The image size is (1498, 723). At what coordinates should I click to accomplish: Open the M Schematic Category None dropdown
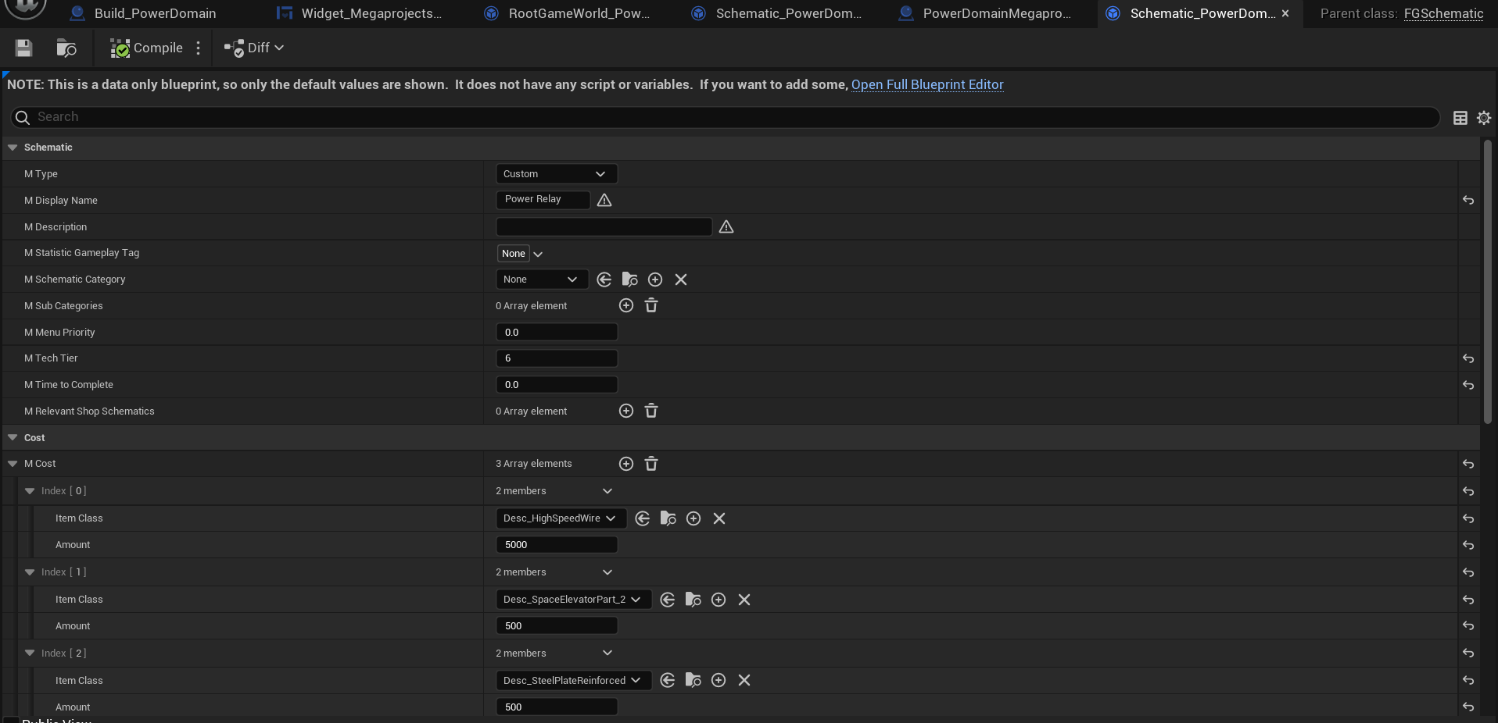542,280
